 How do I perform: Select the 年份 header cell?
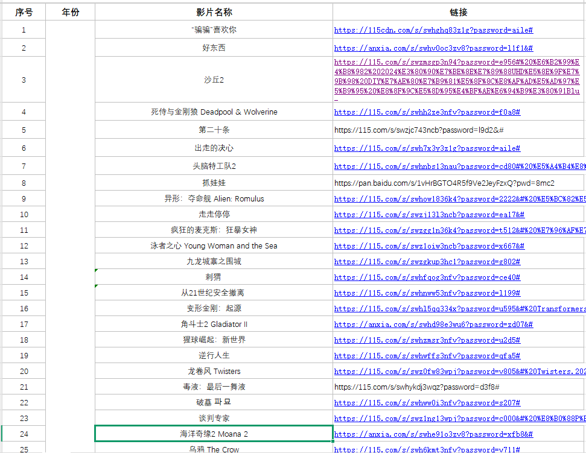pyautogui.click(x=70, y=12)
